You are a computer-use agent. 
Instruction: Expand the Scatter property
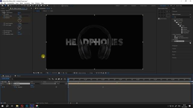(3, 14)
